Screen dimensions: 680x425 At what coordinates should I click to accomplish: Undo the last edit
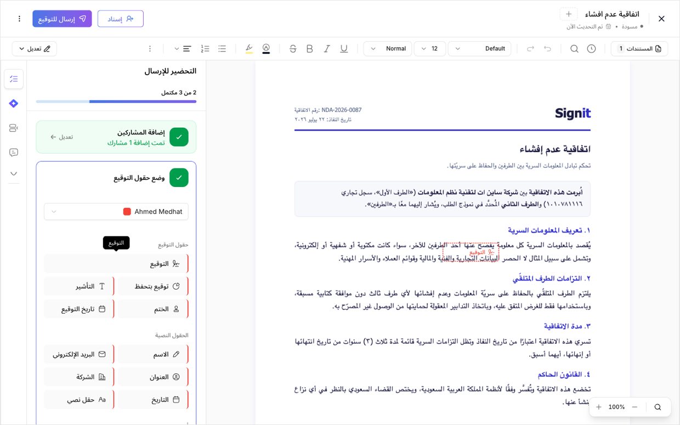tap(547, 48)
